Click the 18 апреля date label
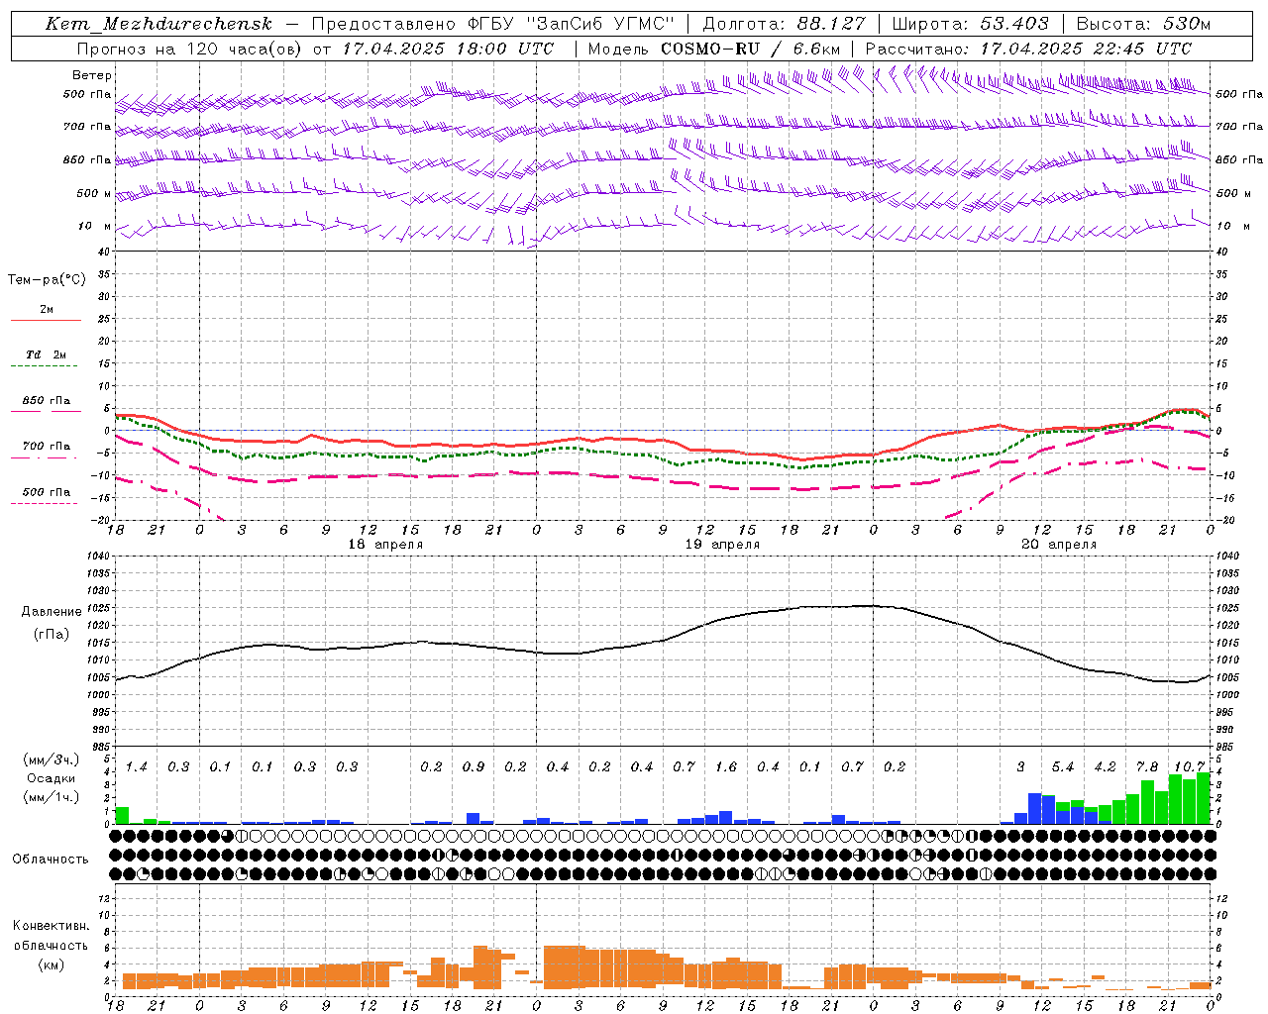This screenshot has width=1268, height=1014. click(x=385, y=545)
